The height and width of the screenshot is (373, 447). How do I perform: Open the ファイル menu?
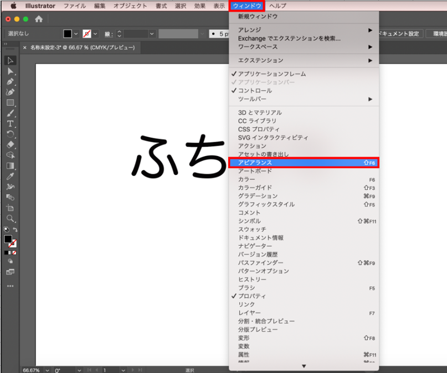[x=75, y=6]
